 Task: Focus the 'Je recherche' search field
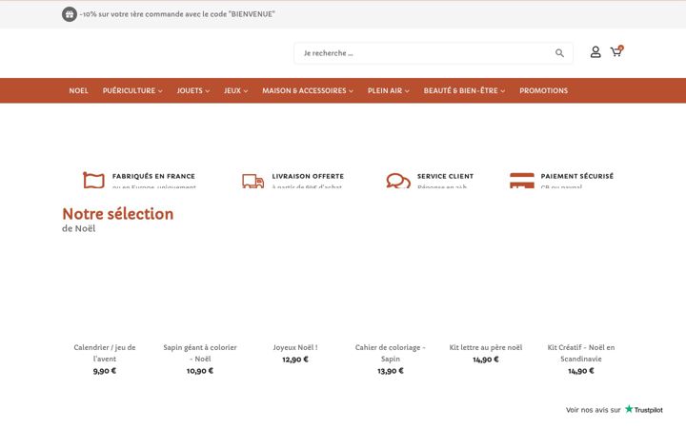pos(434,53)
